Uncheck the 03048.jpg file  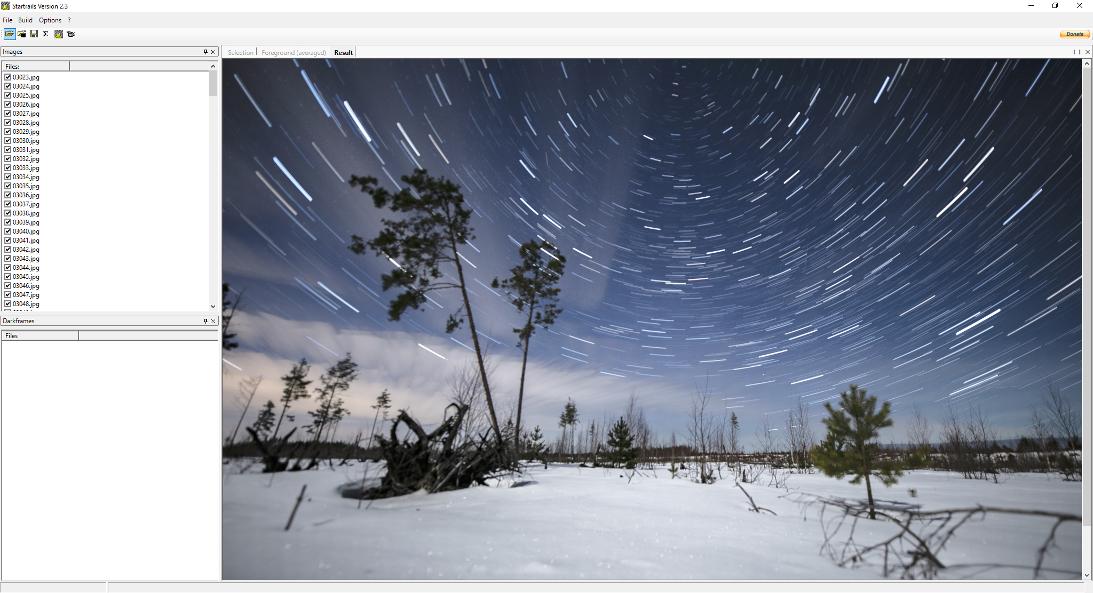[x=8, y=303]
